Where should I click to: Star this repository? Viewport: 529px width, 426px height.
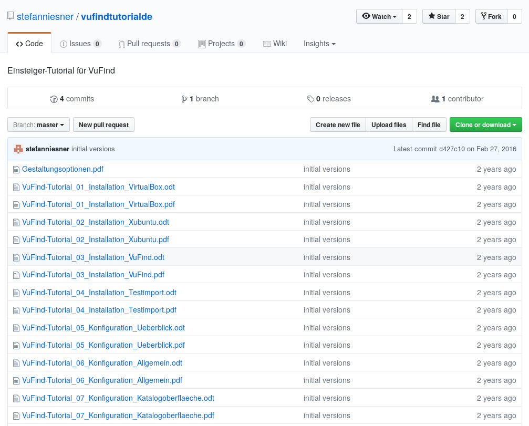(x=439, y=16)
